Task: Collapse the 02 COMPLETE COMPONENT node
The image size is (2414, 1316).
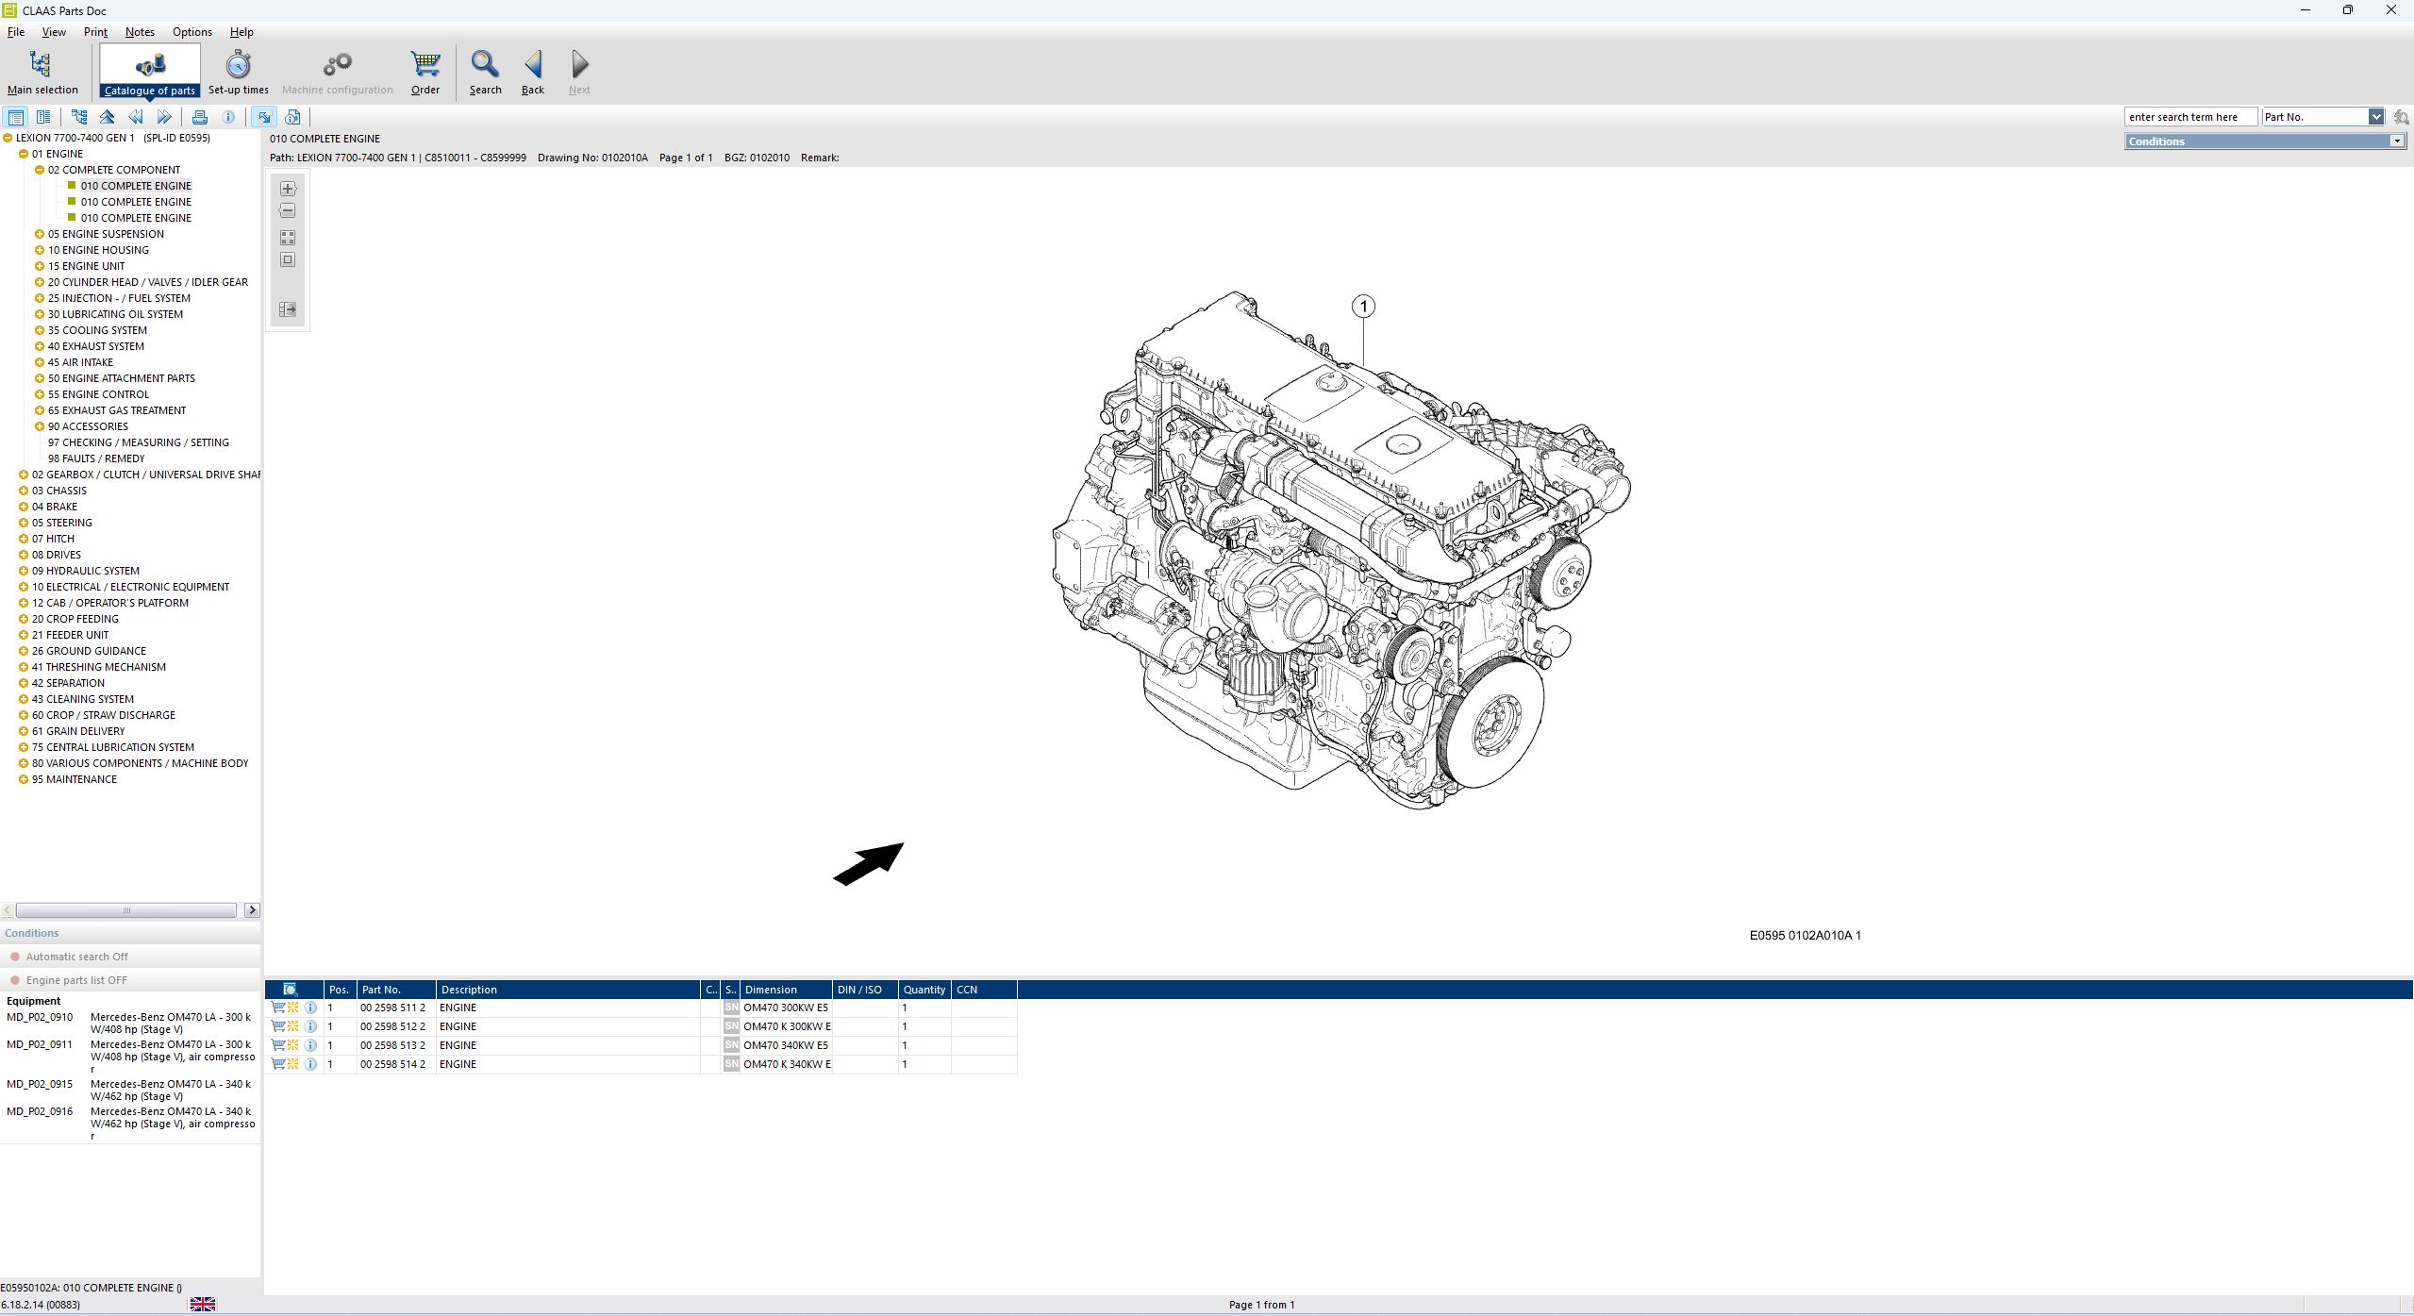Action: [x=40, y=170]
